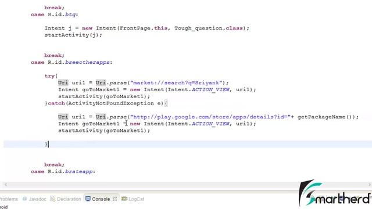Click the editor horizontal scrollbar track
This screenshot has width=372, height=209.
(x=187, y=185)
